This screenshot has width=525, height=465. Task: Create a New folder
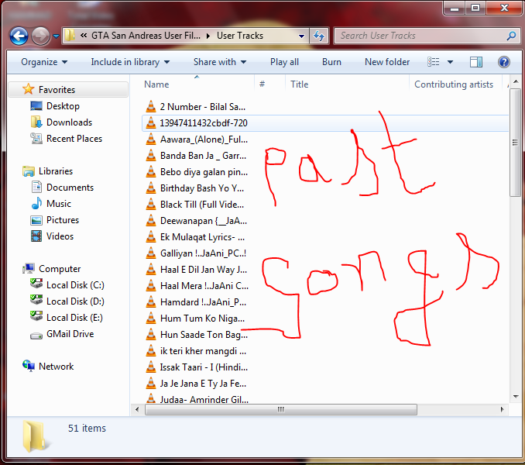coord(387,62)
